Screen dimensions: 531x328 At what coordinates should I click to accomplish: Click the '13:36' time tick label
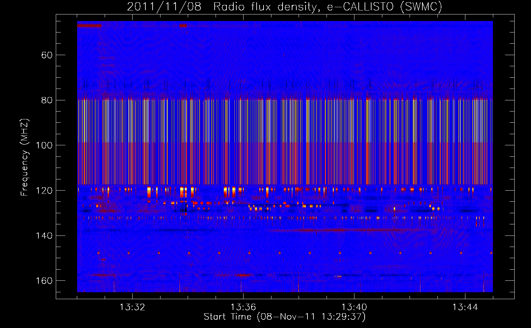(243, 307)
